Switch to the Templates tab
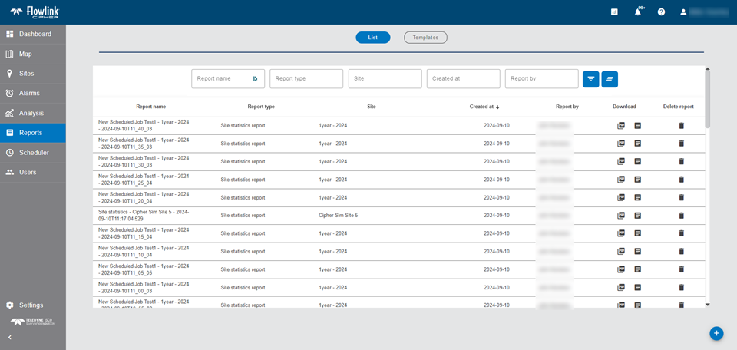This screenshot has height=350, width=737. [x=425, y=38]
